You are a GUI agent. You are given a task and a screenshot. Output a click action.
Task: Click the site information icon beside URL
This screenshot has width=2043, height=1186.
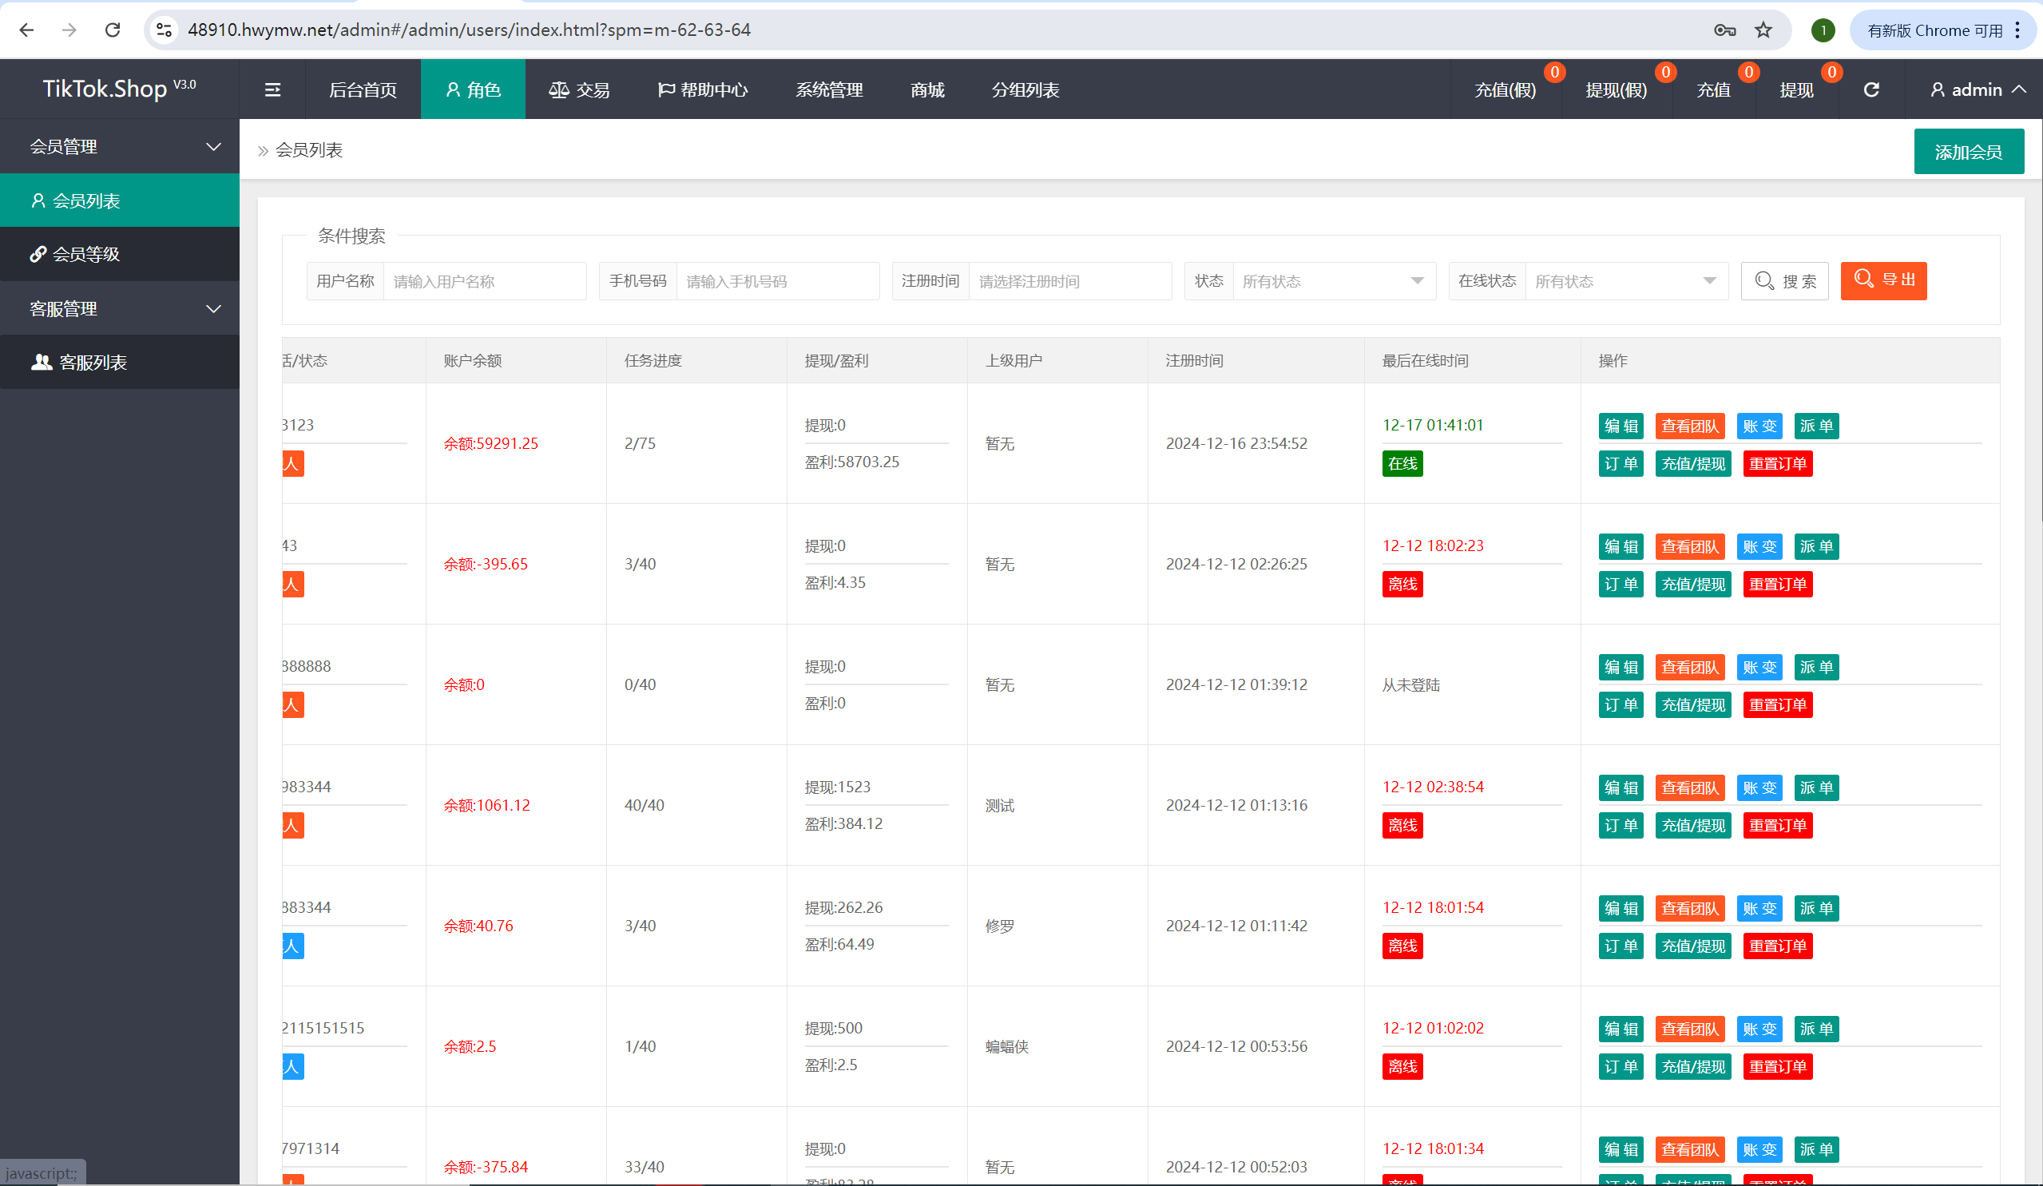click(165, 30)
